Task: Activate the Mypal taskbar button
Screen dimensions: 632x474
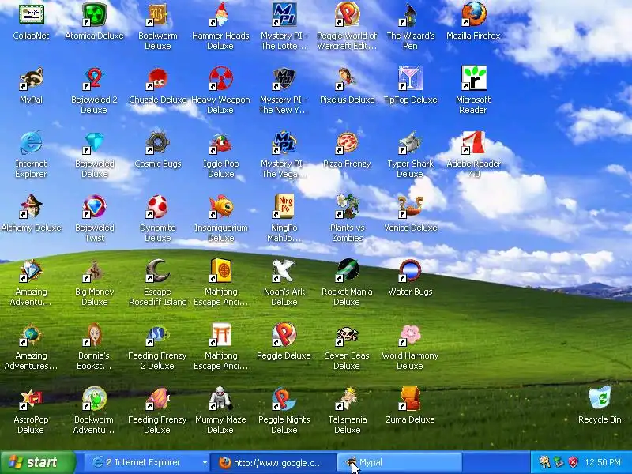Action: coord(400,462)
